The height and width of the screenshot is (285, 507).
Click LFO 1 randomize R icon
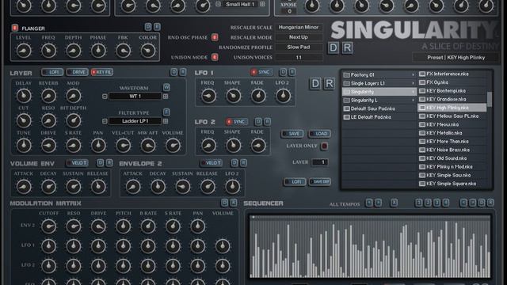point(292,72)
